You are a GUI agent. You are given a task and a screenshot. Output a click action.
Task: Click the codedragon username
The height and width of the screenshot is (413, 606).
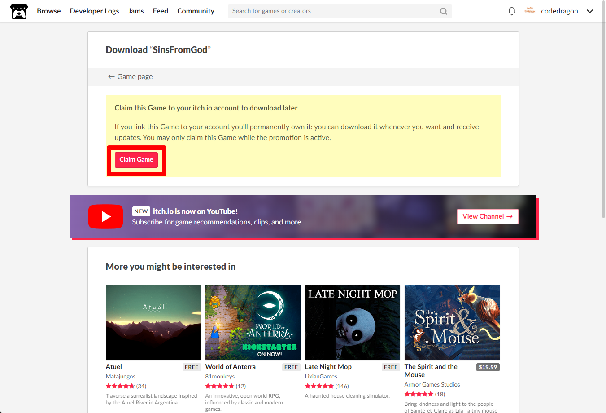pyautogui.click(x=559, y=11)
